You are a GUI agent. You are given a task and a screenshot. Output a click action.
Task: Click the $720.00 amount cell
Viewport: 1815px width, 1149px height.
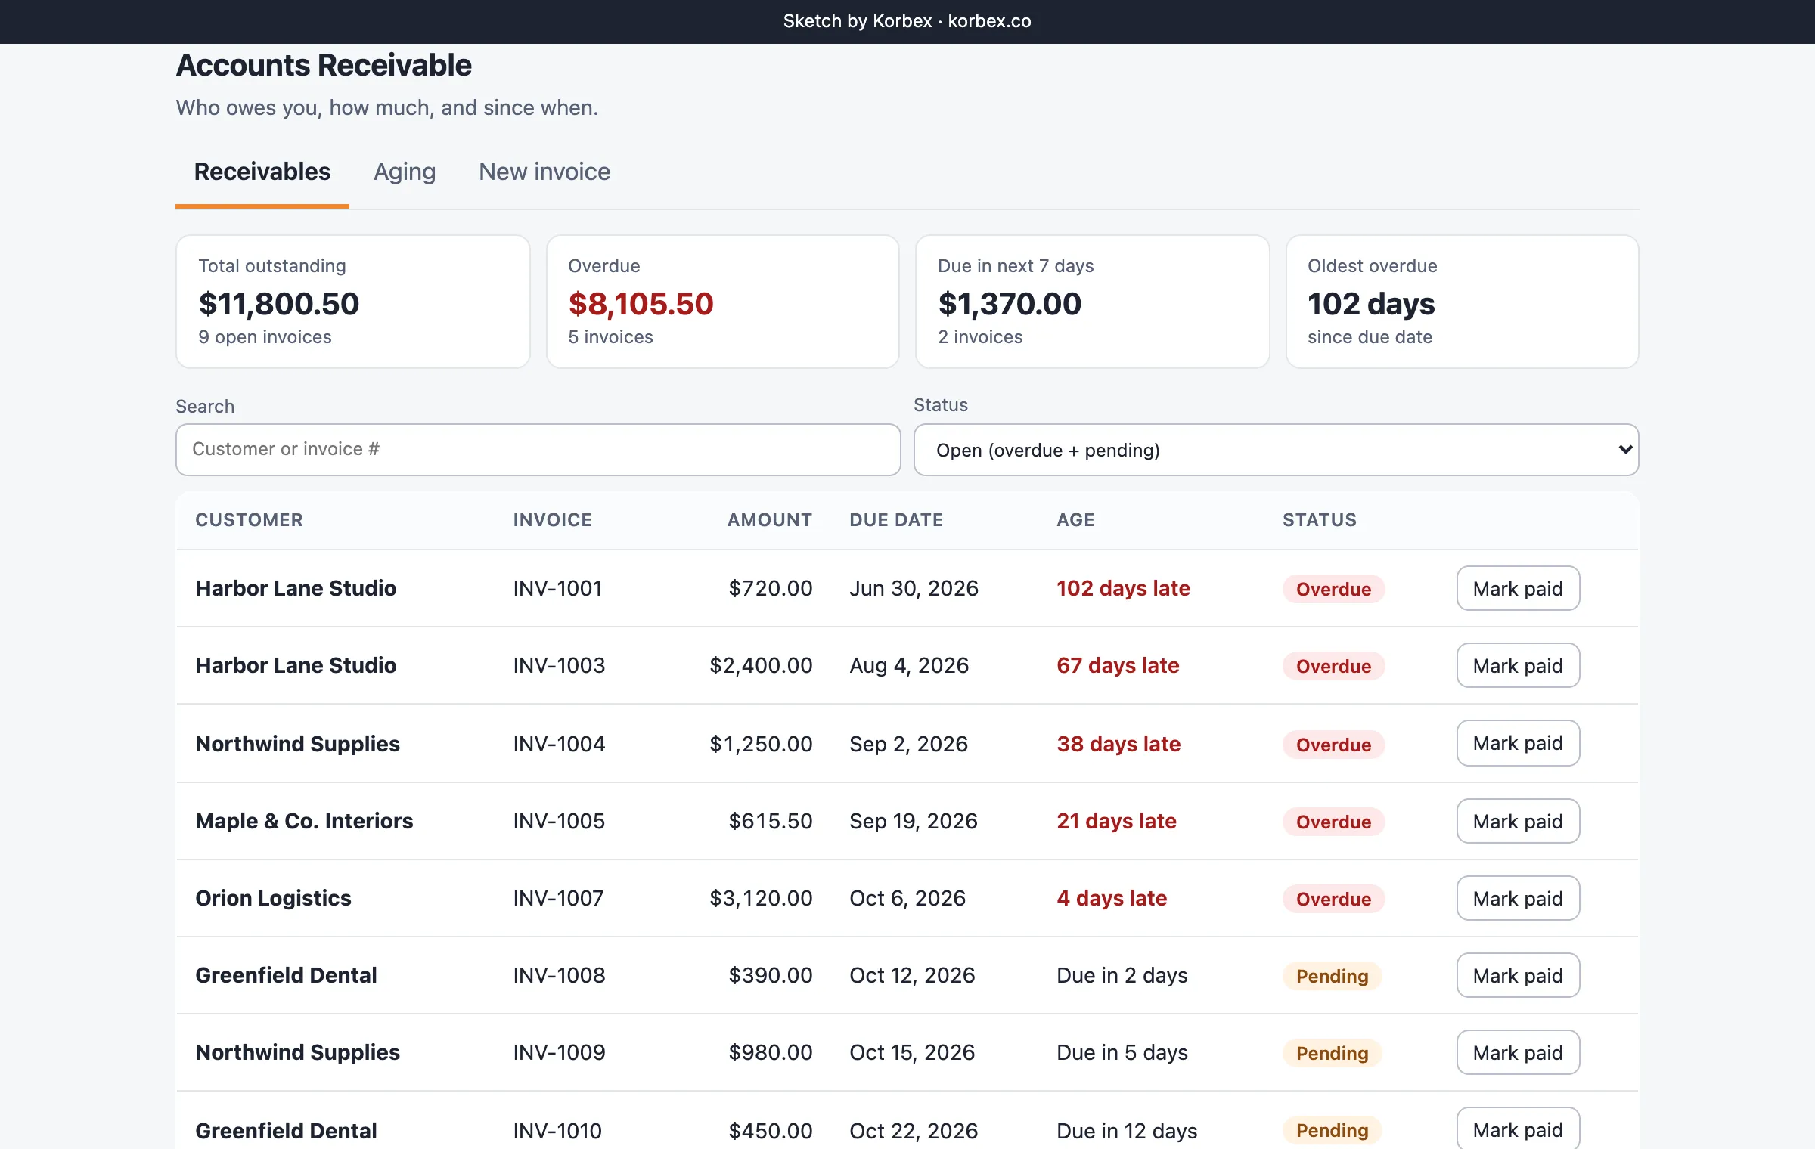(771, 588)
